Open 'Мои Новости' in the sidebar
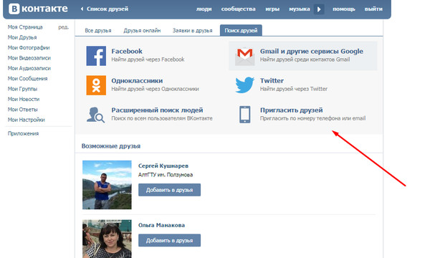Screen dimensions: 430x258 pyautogui.click(x=24, y=99)
